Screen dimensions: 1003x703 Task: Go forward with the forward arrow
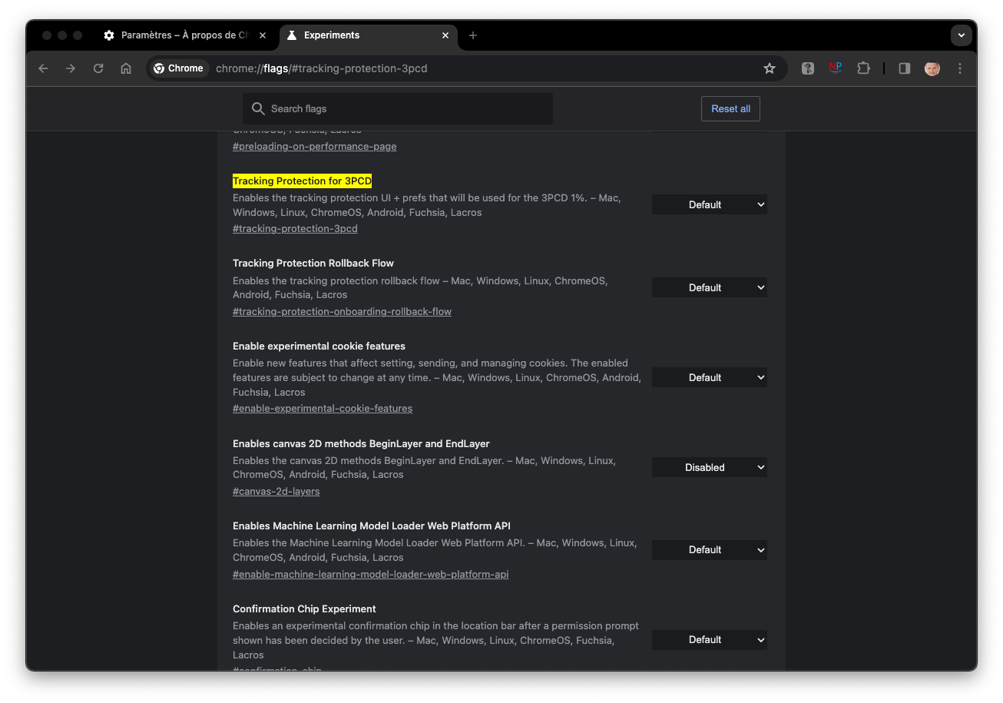tap(71, 68)
